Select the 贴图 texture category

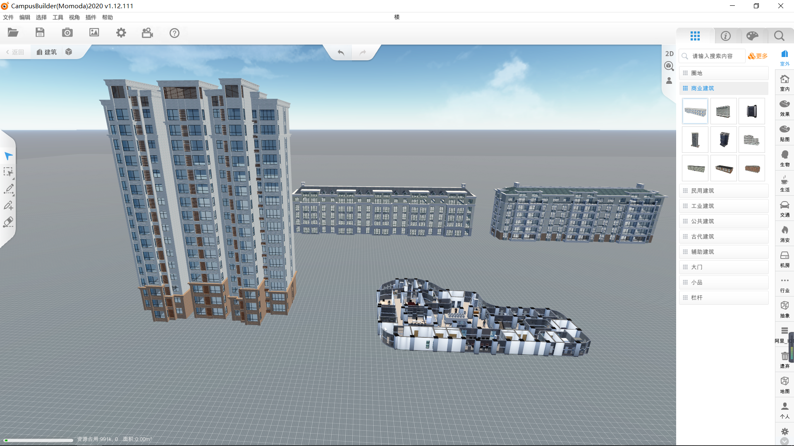(x=784, y=133)
